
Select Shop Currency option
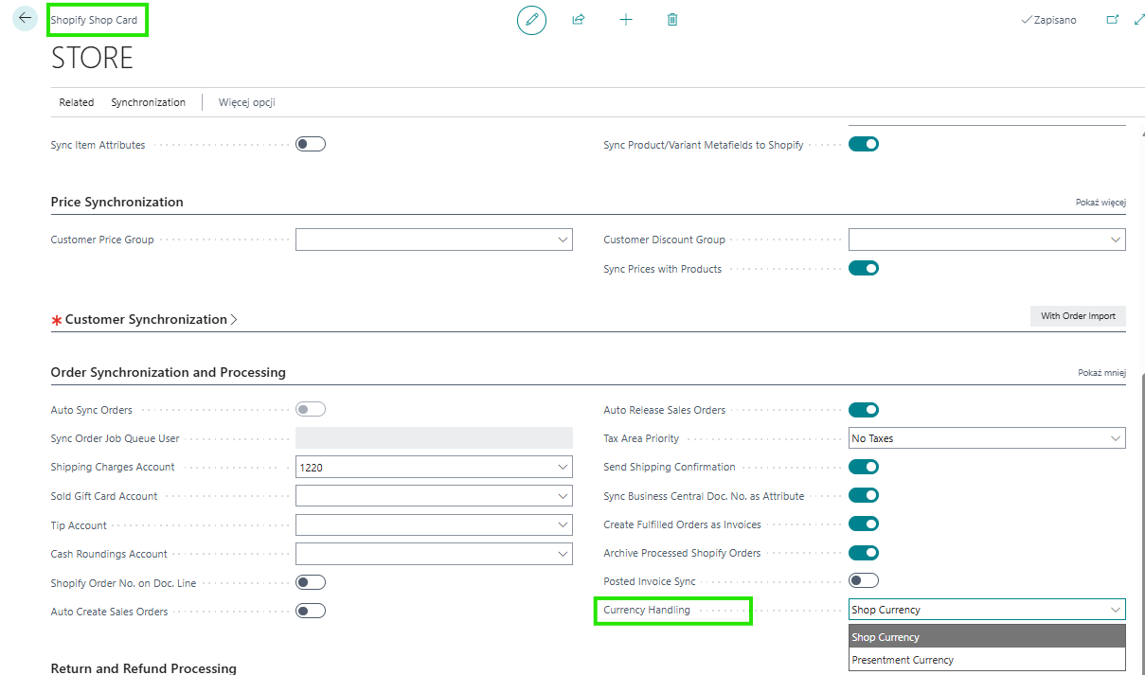pyautogui.click(x=987, y=637)
